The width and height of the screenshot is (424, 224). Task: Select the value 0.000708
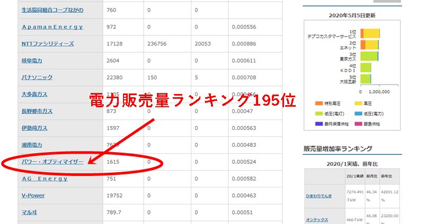pyautogui.click(x=244, y=77)
